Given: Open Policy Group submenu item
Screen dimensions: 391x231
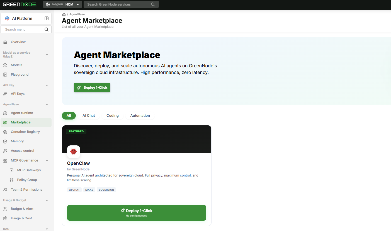Looking at the screenshot, I should click(29, 180).
